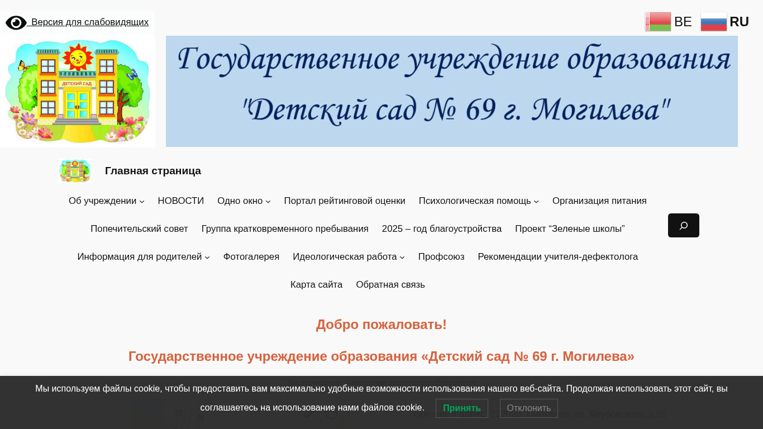Click the large kindergarten building illustration
Image resolution: width=763 pixels, height=429 pixels.
point(78,91)
